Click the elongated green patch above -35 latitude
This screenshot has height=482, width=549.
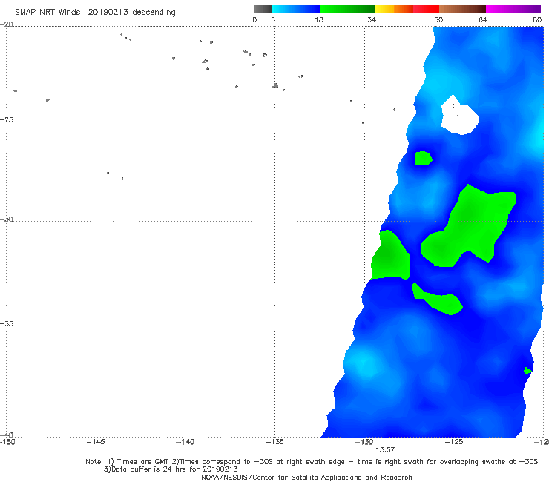click(438, 300)
